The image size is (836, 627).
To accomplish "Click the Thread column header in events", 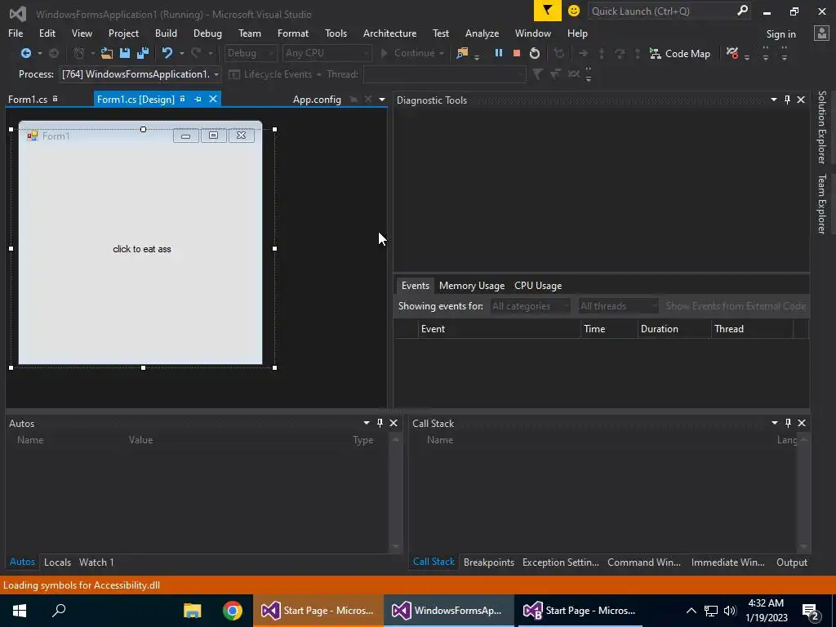I will 752,329.
